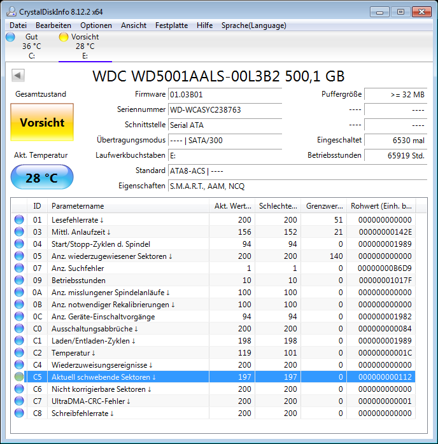Screen dimensions: 438x444
Task: Click status circle of Laden/Entladen-Zyklen row
Action: tap(19, 341)
